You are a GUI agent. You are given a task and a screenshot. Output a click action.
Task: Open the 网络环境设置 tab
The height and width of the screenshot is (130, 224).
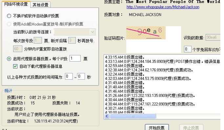tap(16, 4)
